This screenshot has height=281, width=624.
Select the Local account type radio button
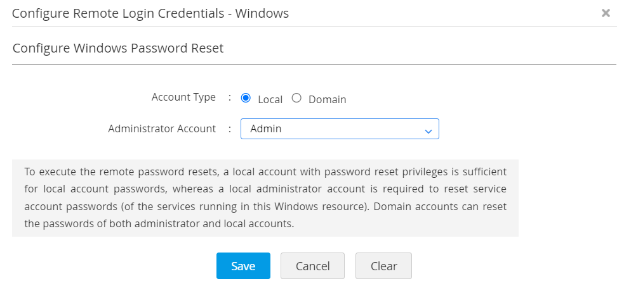246,98
